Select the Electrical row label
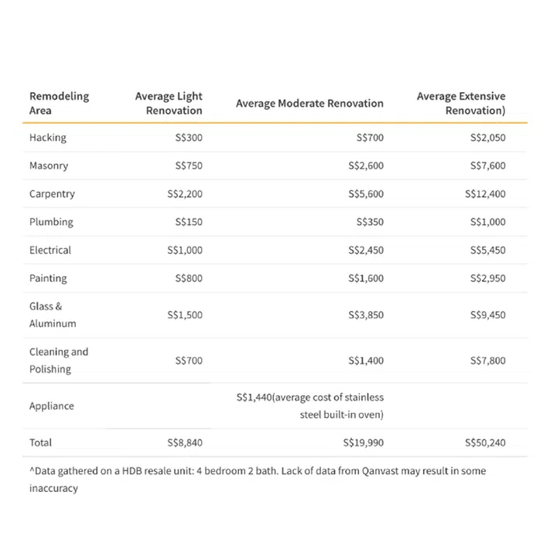Screen dimensions: 557x557 pyautogui.click(x=50, y=251)
